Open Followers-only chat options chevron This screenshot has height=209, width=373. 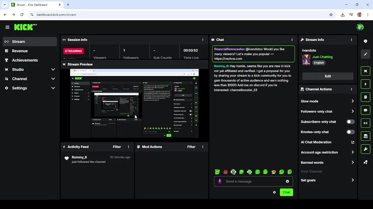coord(353,111)
